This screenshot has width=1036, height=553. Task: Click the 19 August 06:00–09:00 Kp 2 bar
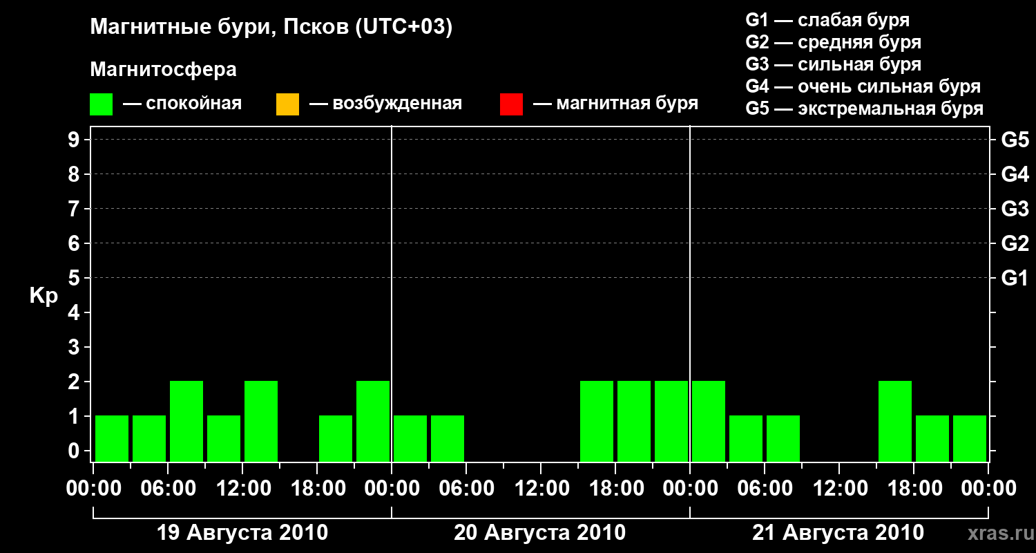(x=186, y=421)
